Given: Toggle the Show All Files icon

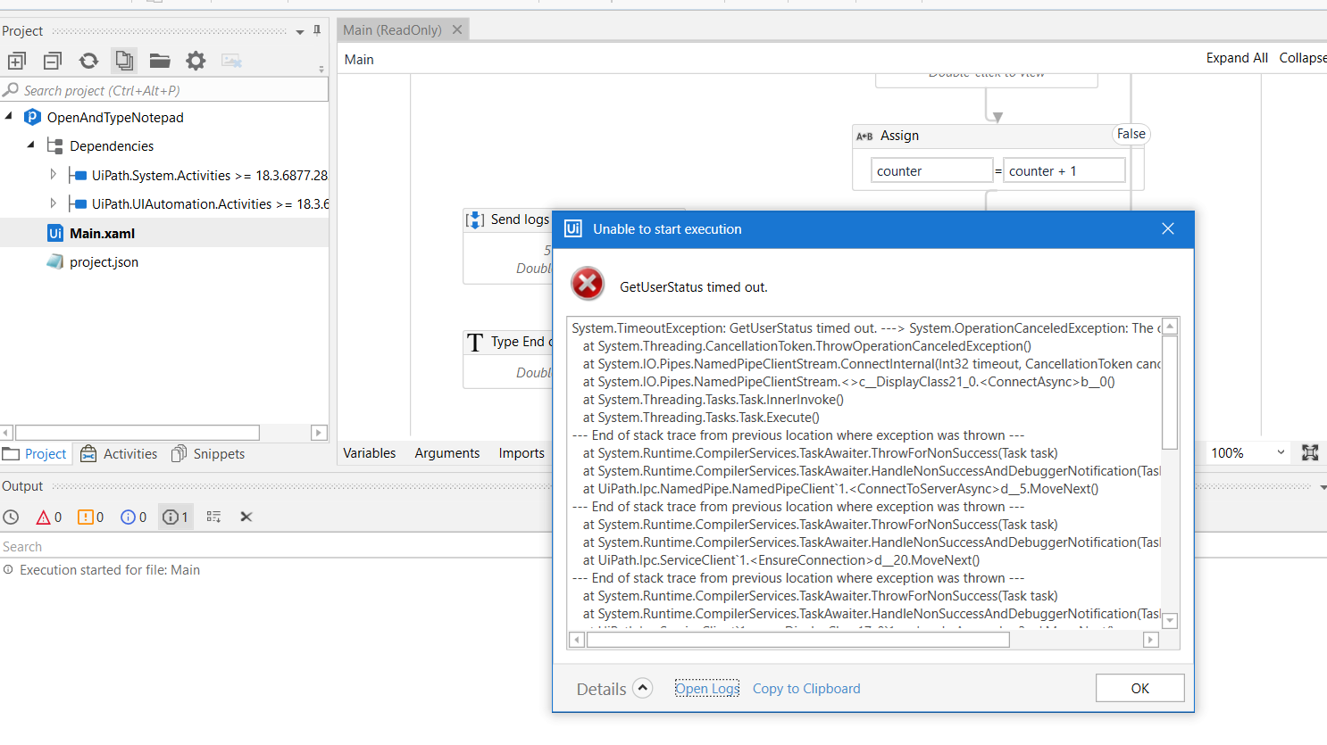Looking at the screenshot, I should click(124, 61).
